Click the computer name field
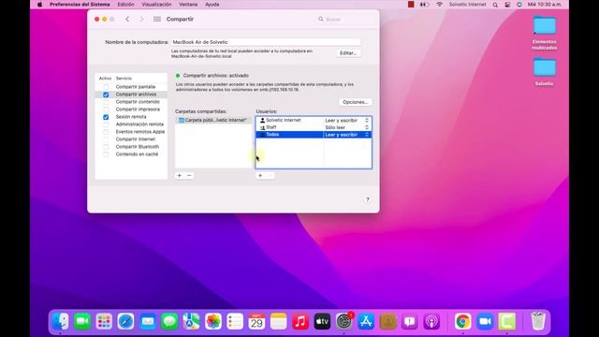This screenshot has height=337, width=599. [266, 42]
